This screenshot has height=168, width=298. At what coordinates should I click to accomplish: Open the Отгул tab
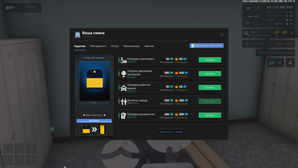[x=115, y=46]
